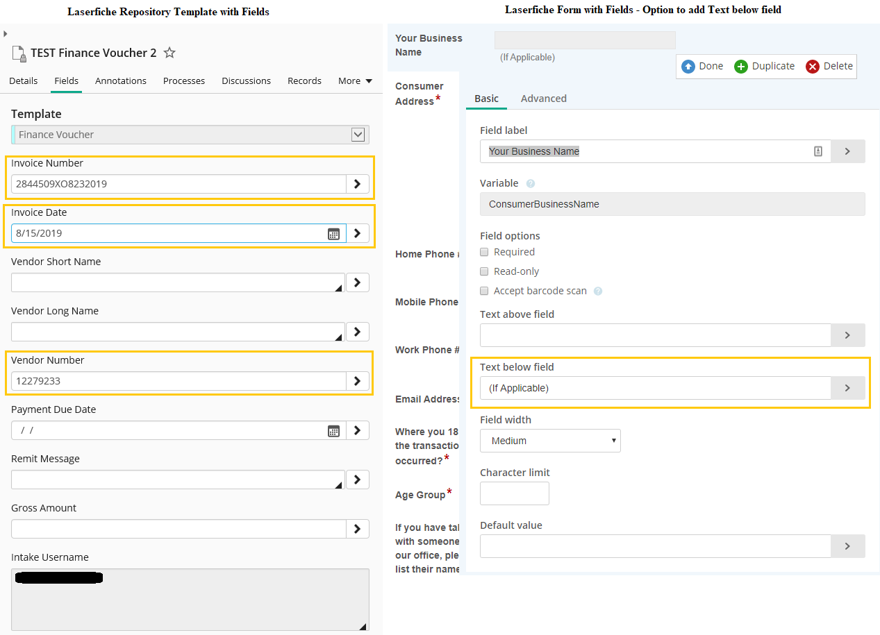The height and width of the screenshot is (635, 880).
Task: Click the help icon next to Accept barcode scan
Action: coord(598,291)
